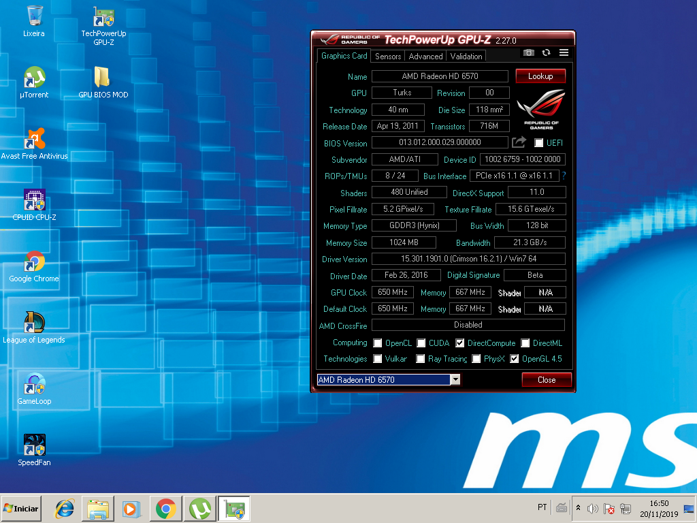697x523 pixels.
Task: Toggle the DirectCompute checkbox
Action: pos(460,343)
